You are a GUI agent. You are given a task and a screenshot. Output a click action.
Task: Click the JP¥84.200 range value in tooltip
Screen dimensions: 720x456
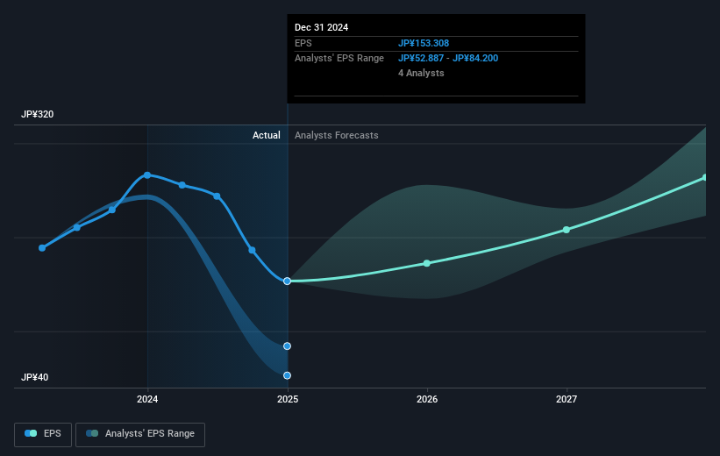(475, 59)
